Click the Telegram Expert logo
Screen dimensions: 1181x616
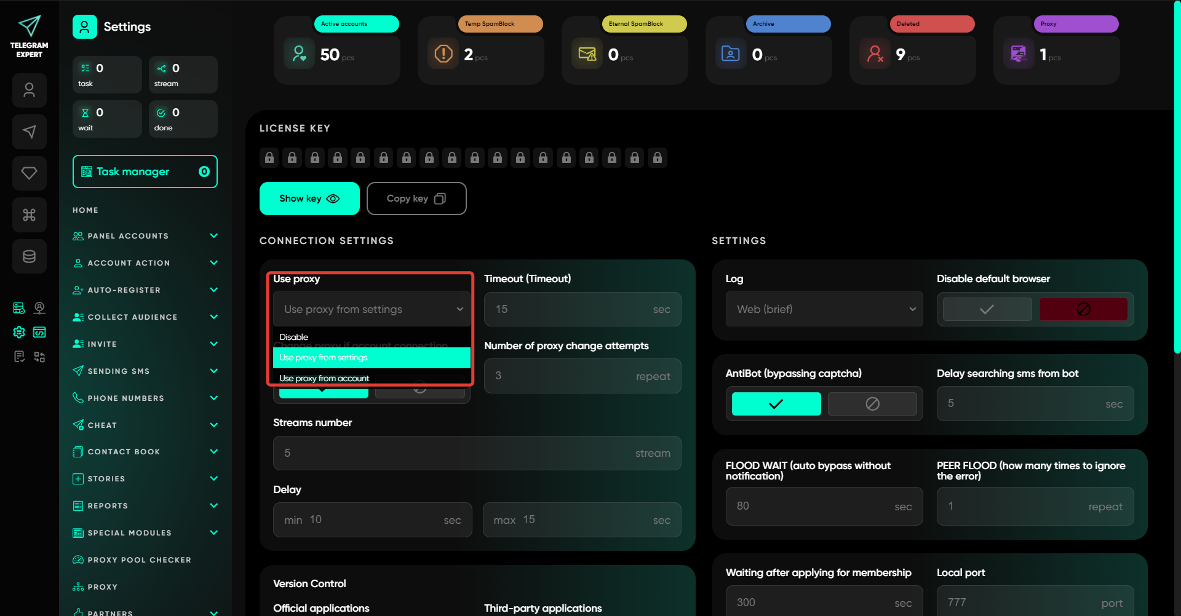pyautogui.click(x=29, y=37)
